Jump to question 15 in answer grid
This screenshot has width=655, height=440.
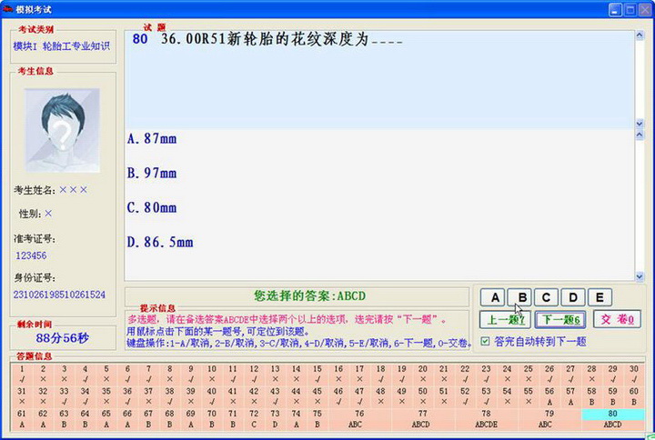click(x=317, y=374)
